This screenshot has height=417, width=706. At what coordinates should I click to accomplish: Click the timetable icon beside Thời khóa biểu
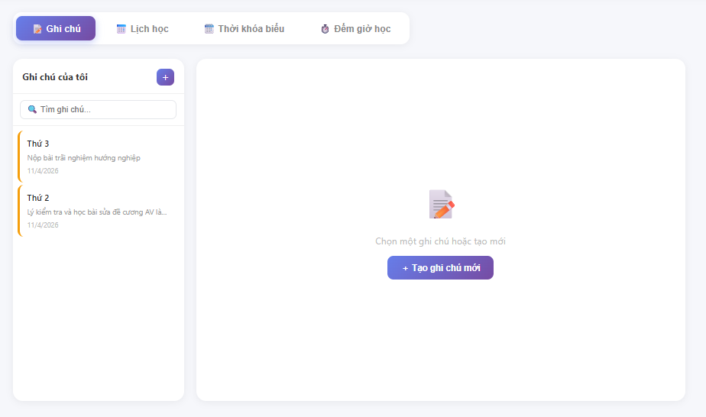coord(209,29)
